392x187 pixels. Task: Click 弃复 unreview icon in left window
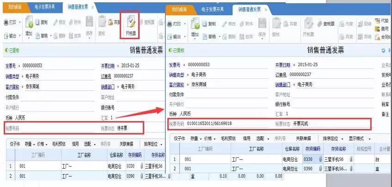tap(110, 23)
